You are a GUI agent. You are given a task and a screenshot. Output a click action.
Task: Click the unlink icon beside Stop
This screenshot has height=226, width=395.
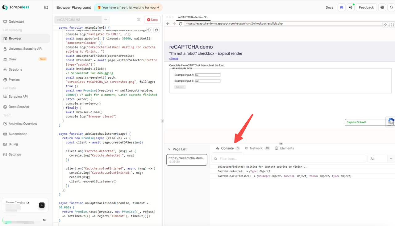click(139, 20)
